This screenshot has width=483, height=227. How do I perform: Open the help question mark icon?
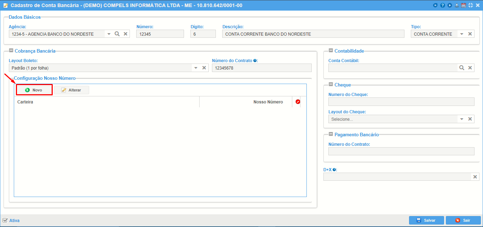442,5
